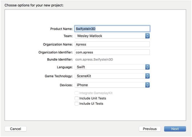Click the Team label
Viewport: 192px width, 137px height.
click(68, 36)
